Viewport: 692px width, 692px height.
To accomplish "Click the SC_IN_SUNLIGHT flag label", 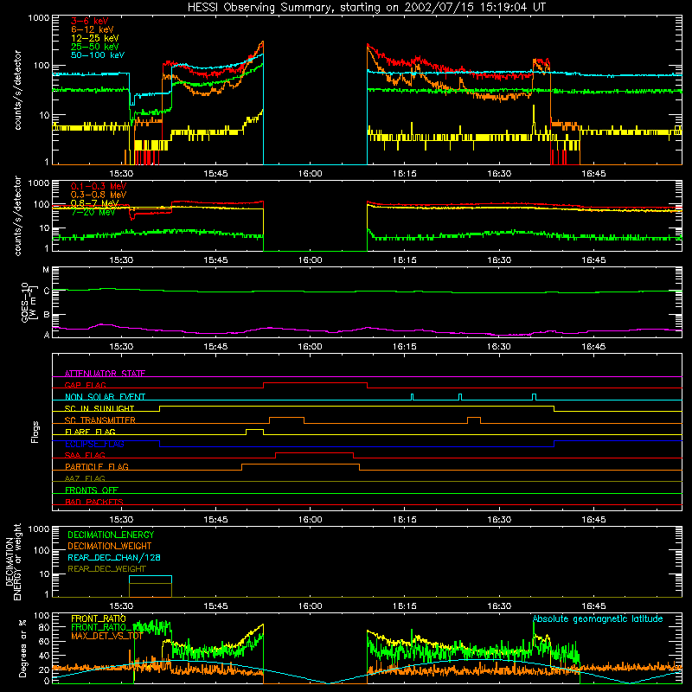I will tap(99, 408).
